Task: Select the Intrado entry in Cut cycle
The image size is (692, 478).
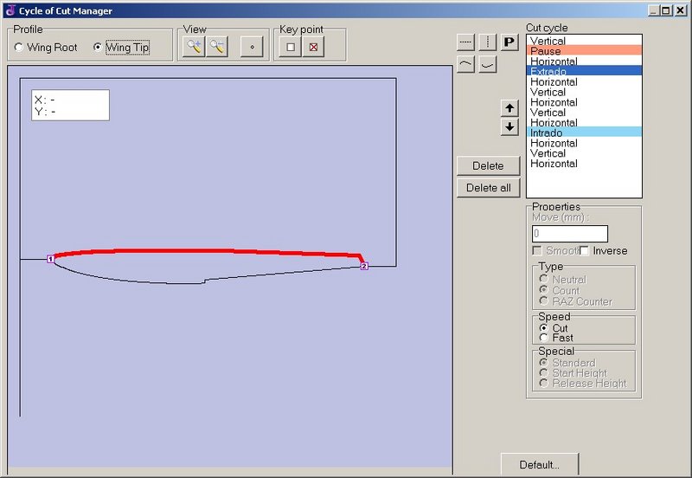Action: coord(584,132)
